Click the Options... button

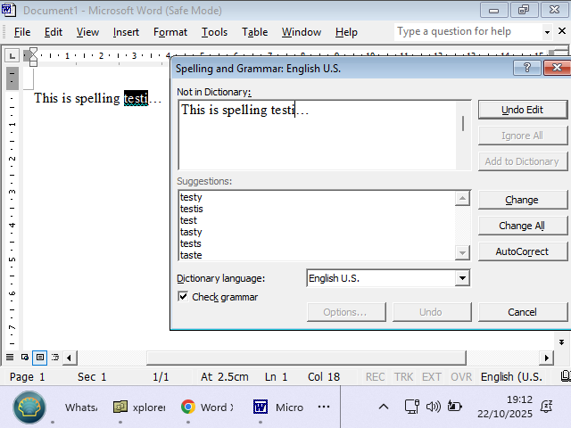[346, 312]
